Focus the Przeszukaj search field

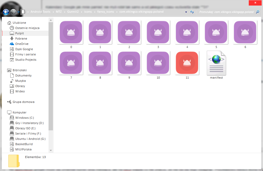226,12
